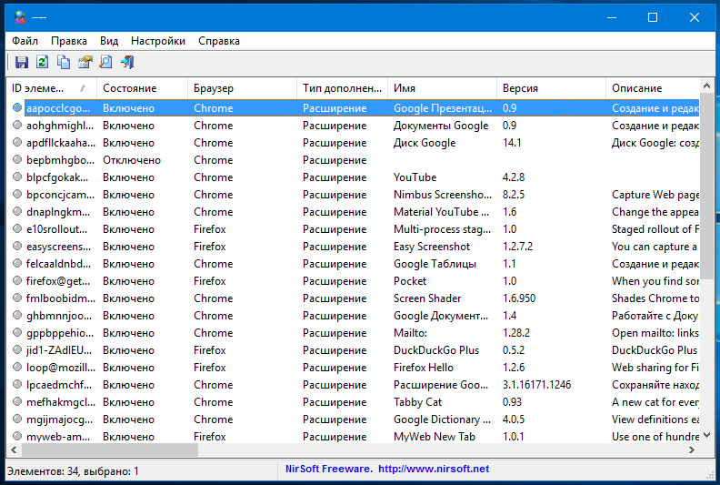
Task: Sort by the Имя column header
Action: point(443,87)
